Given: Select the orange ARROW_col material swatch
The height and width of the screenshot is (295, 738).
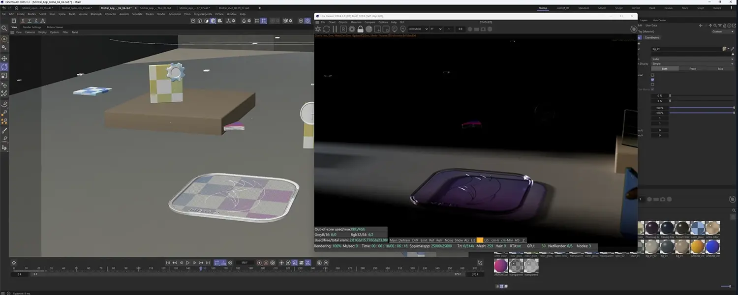Looking at the screenshot, I should click(697, 246).
